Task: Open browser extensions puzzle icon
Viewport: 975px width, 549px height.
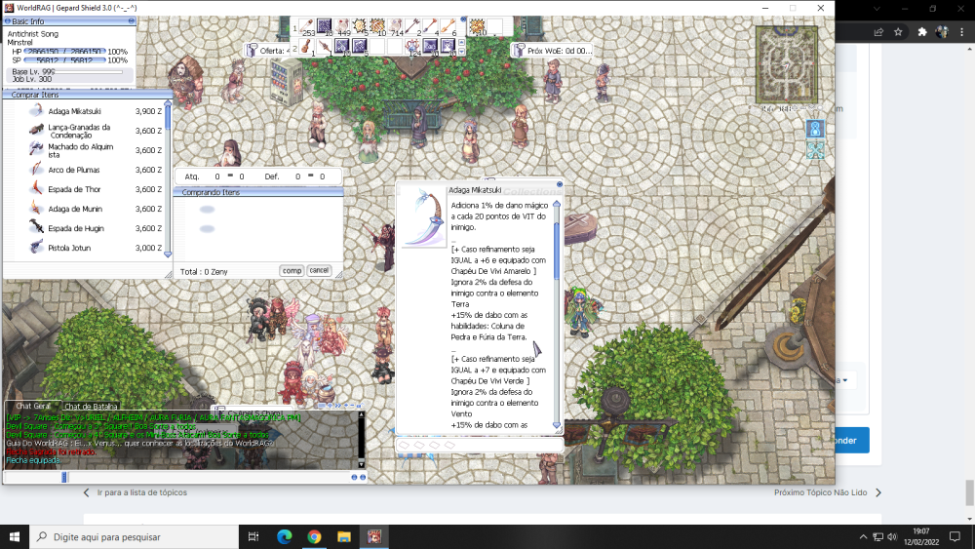Action: (922, 32)
